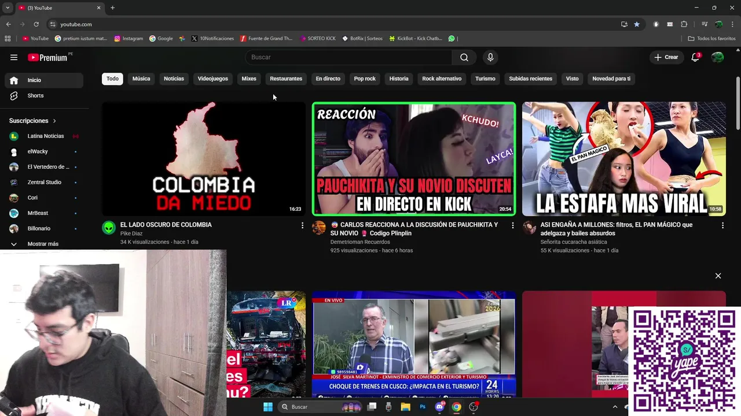Open Inicio in the sidebar
Screen dimensions: 741x416
[x=44, y=80]
